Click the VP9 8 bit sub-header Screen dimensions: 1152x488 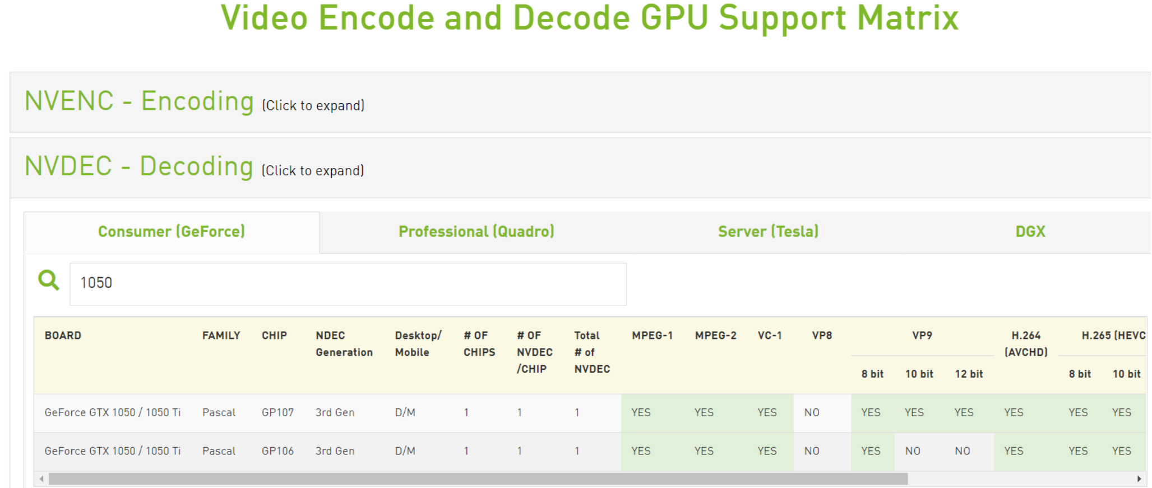872,374
